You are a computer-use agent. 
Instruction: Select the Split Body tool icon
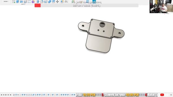pos(54,2)
